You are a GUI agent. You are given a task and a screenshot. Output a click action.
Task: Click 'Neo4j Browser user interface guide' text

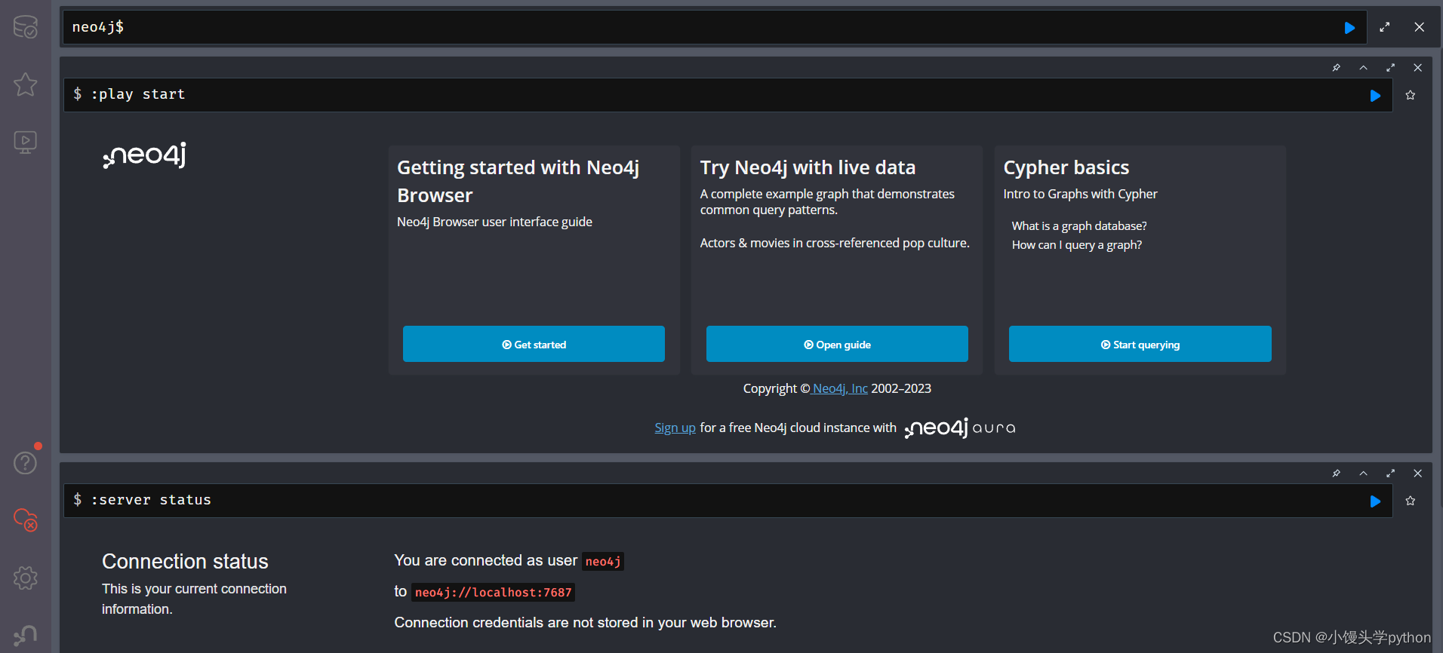[x=494, y=222]
